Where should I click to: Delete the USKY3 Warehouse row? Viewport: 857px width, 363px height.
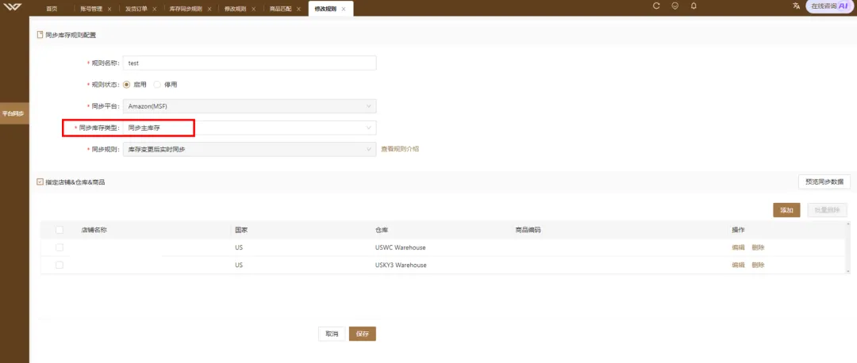click(x=758, y=265)
